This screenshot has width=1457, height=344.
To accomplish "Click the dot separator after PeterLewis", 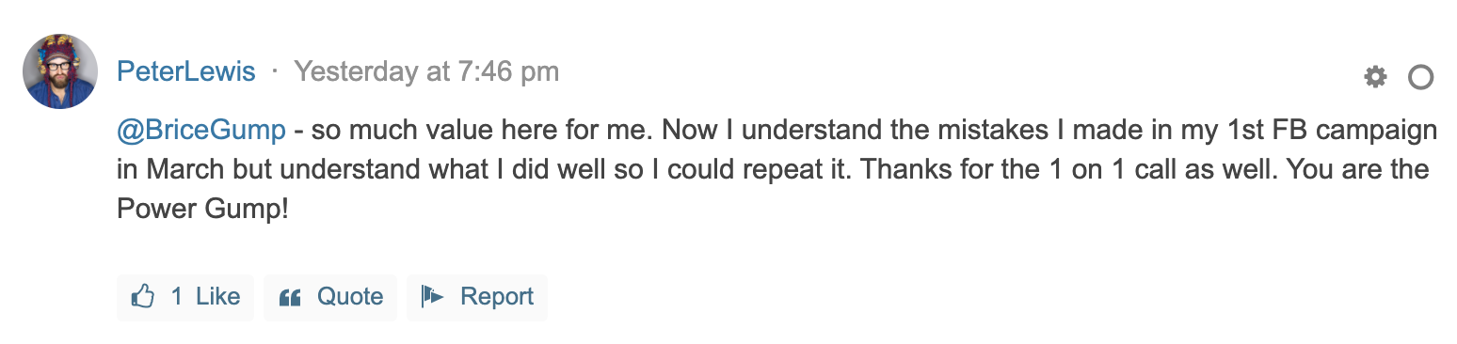I will tap(275, 71).
